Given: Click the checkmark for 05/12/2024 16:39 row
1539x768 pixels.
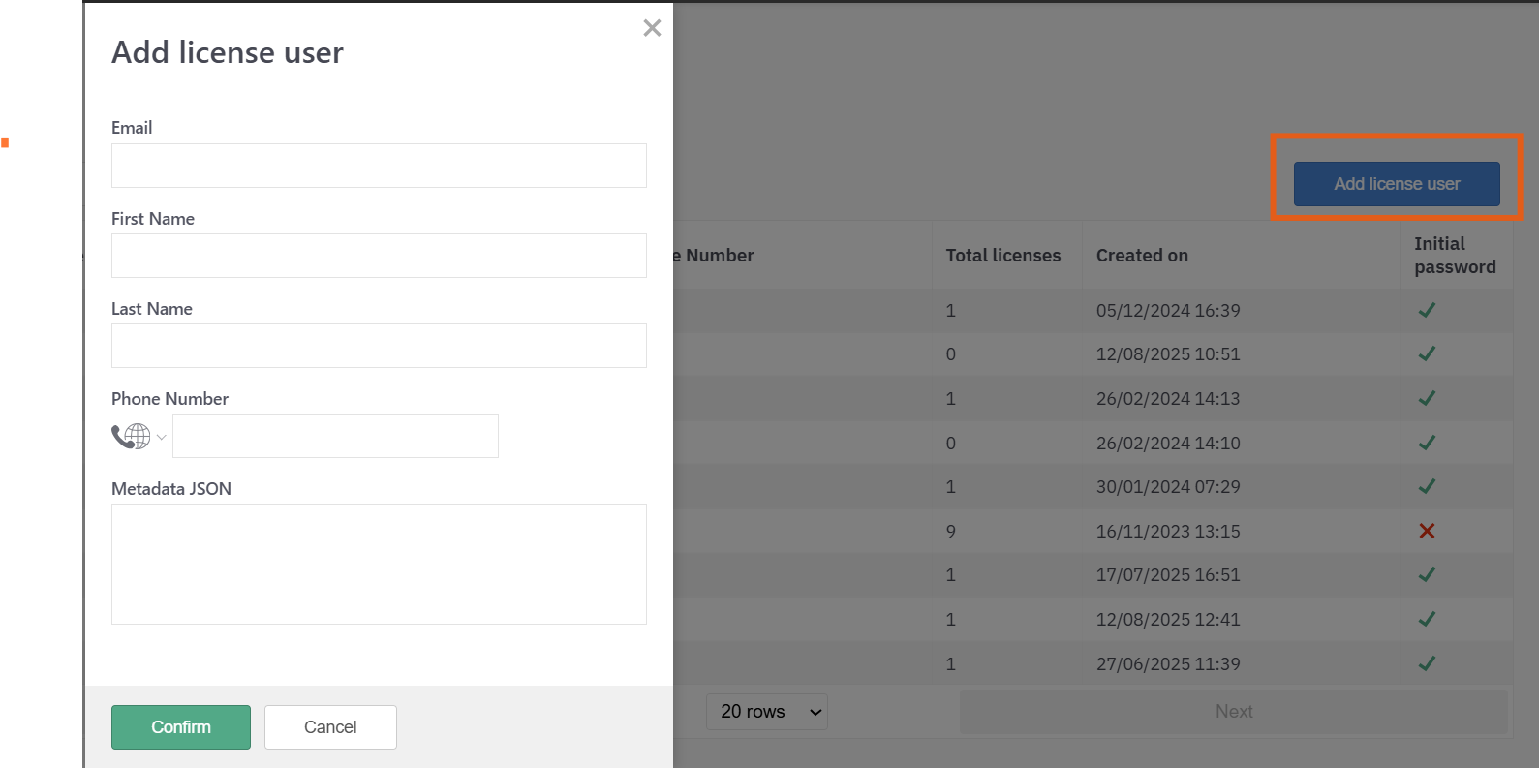Looking at the screenshot, I should coord(1427,310).
